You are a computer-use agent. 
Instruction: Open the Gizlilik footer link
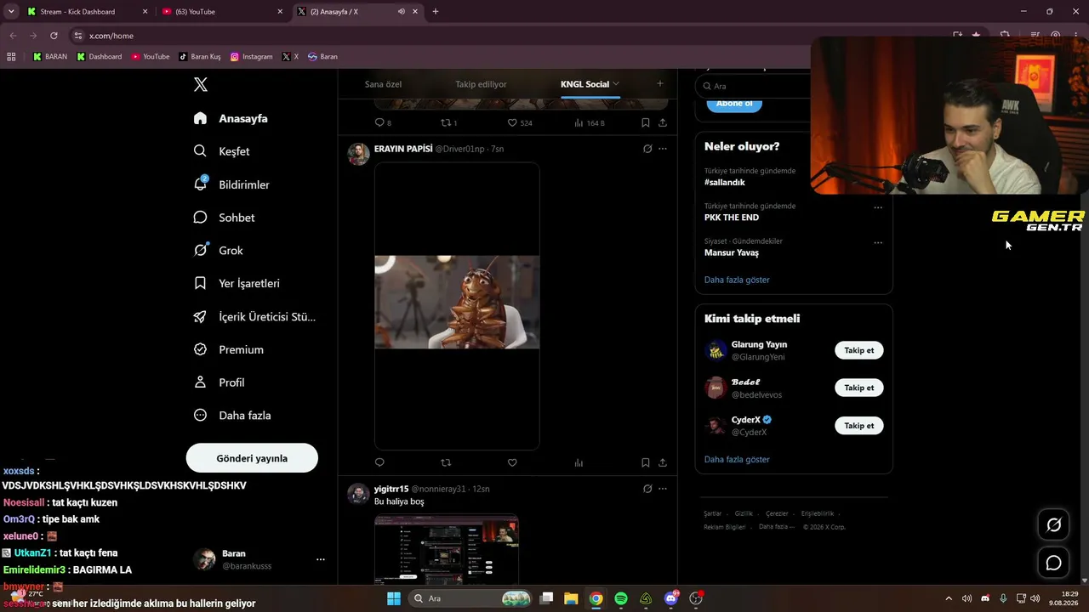(x=744, y=513)
